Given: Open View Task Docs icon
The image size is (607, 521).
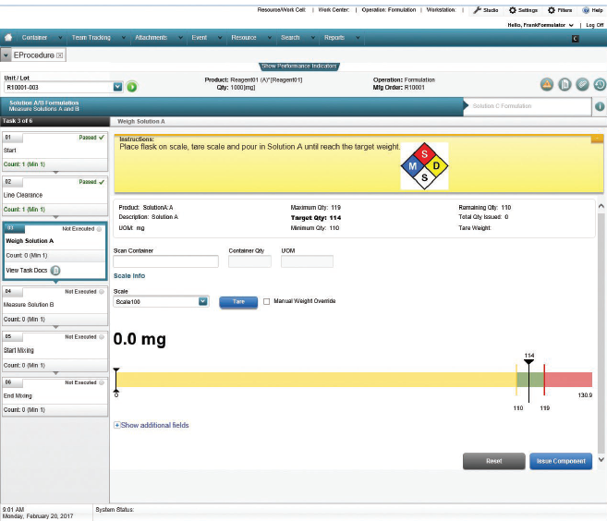Looking at the screenshot, I should pos(55,270).
